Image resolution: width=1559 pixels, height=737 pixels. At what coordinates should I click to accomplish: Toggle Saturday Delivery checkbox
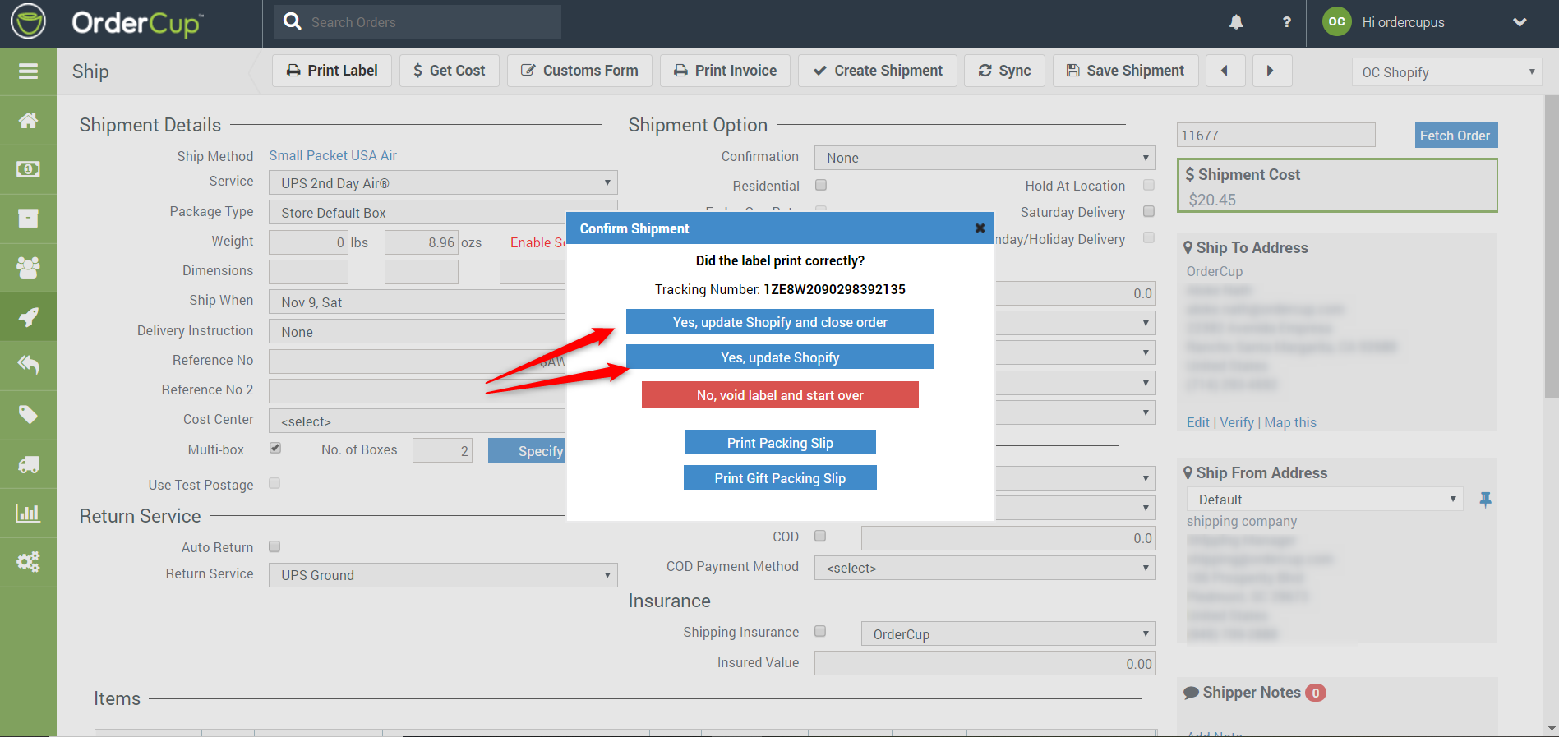click(x=1149, y=211)
